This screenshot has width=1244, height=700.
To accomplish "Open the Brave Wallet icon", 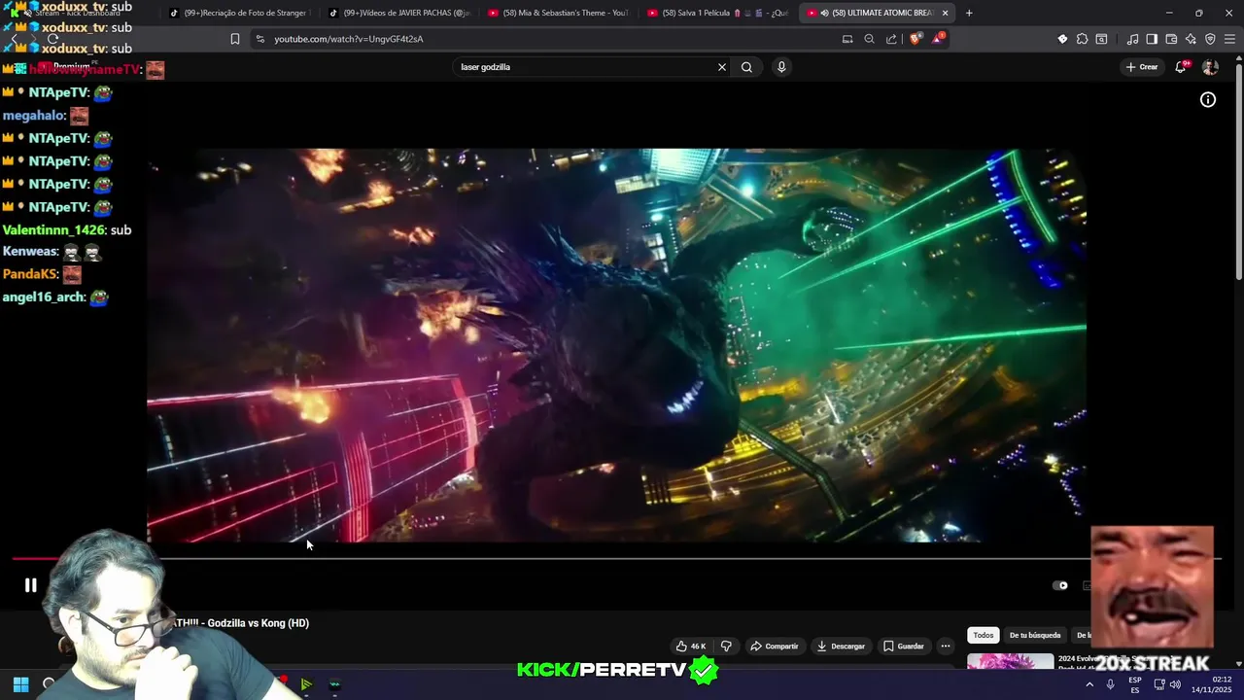I will [1171, 39].
